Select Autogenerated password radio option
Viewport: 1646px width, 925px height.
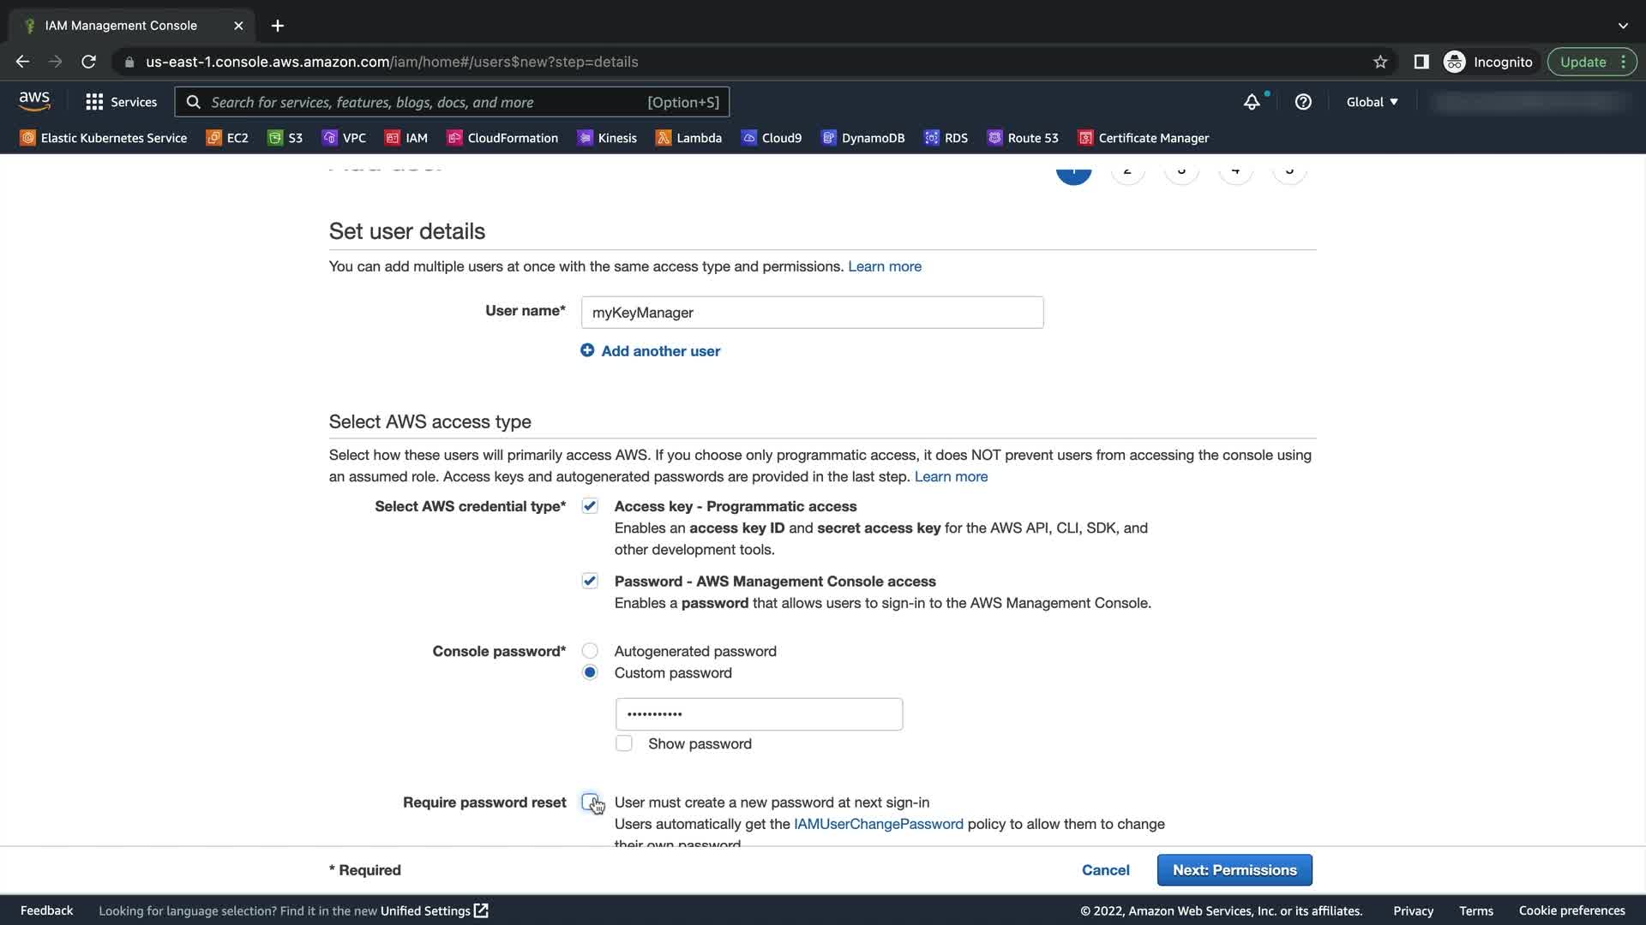click(590, 651)
